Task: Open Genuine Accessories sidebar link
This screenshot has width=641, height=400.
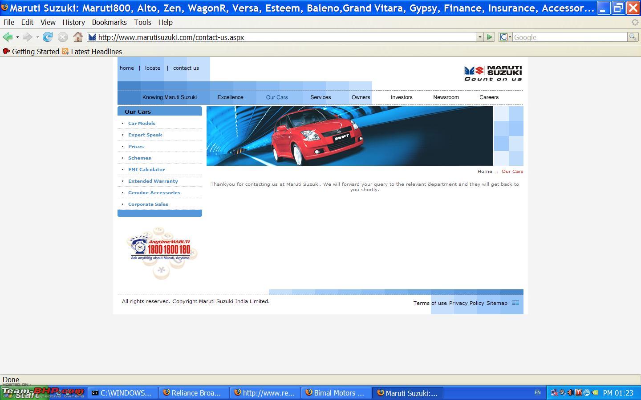Action: [154, 192]
